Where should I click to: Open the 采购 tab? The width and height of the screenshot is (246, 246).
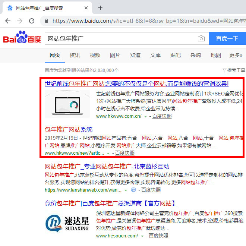pyautogui.click(x=195, y=55)
